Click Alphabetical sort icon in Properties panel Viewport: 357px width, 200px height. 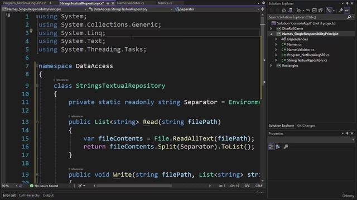pos(278,147)
